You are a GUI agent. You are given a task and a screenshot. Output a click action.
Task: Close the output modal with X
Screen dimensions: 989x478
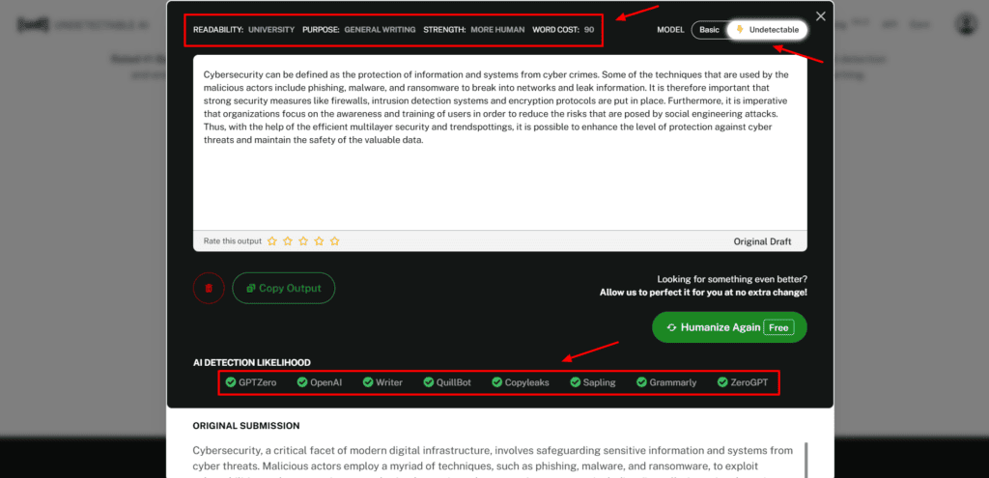tap(821, 16)
